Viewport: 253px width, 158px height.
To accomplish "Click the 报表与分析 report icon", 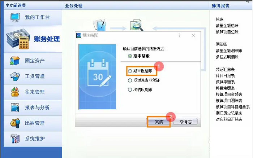I will pyautogui.click(x=14, y=107).
